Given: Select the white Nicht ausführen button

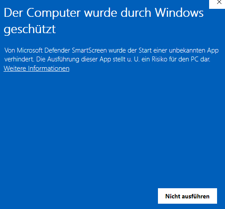Looking at the screenshot, I should [x=187, y=196].
